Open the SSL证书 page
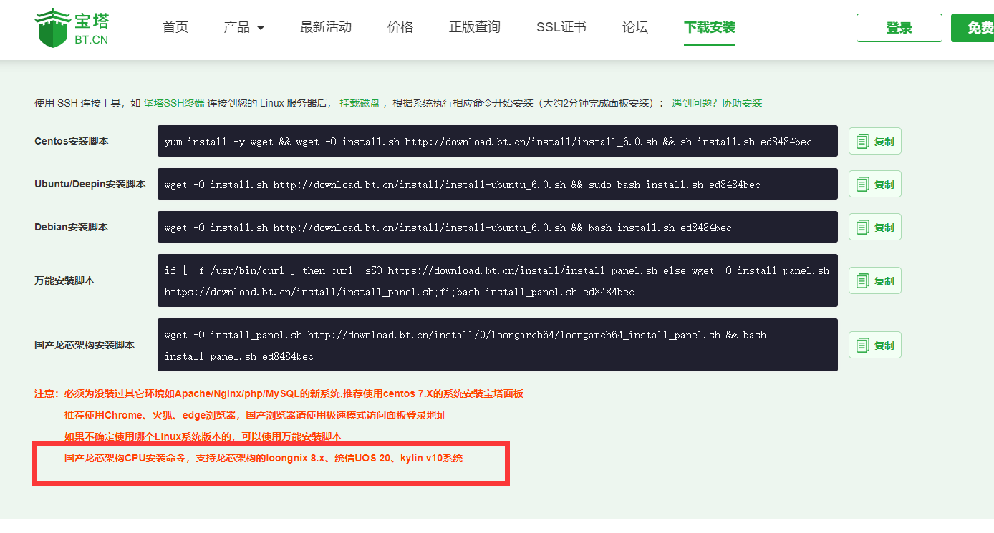This screenshot has height=533, width=994. pos(561,27)
